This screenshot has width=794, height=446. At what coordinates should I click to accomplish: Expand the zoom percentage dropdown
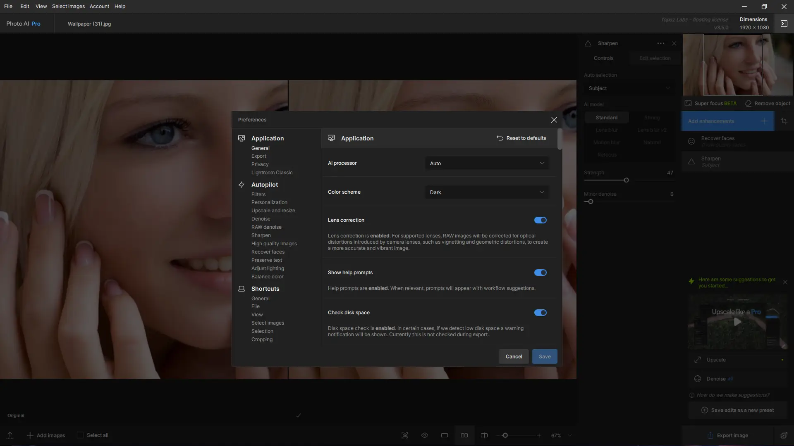570,435
